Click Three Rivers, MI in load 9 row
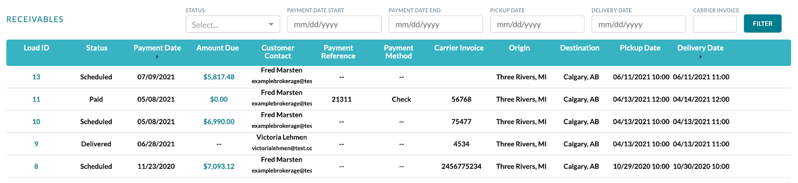 521,144
